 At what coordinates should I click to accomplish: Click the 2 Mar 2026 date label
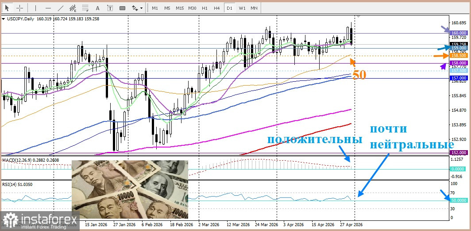pyautogui.click(x=209, y=224)
